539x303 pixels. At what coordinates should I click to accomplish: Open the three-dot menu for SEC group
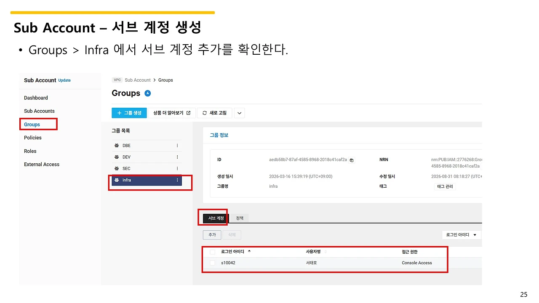pyautogui.click(x=177, y=168)
